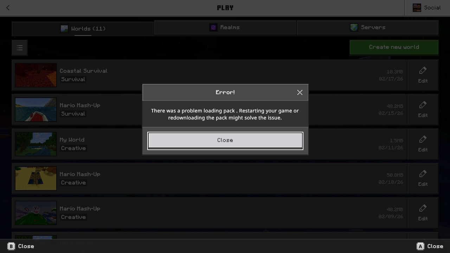The image size is (450, 253).
Task: Edit the Coastal Survival world with the pencil icon
Action: (423, 71)
